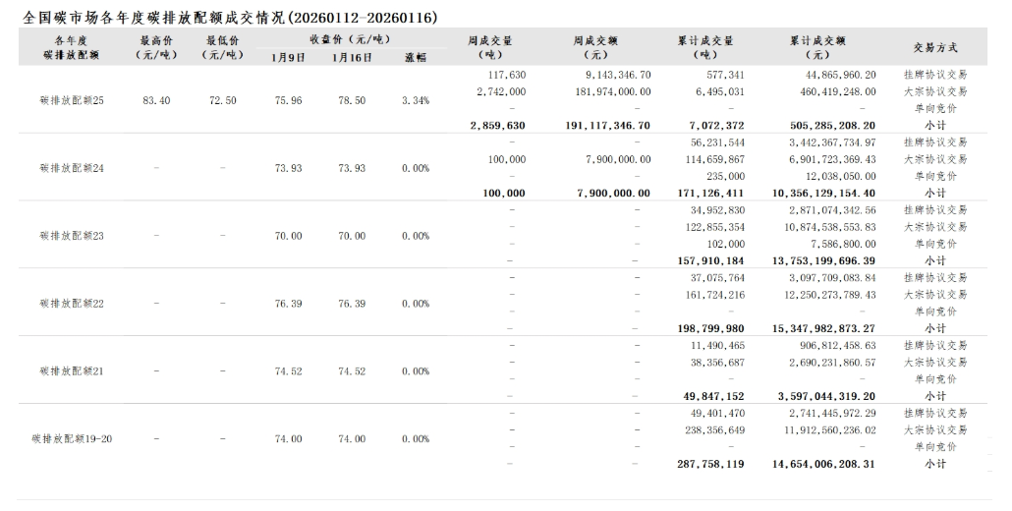Click the 涨幅 sub-header
This screenshot has width=1012, height=511.
[x=415, y=57]
